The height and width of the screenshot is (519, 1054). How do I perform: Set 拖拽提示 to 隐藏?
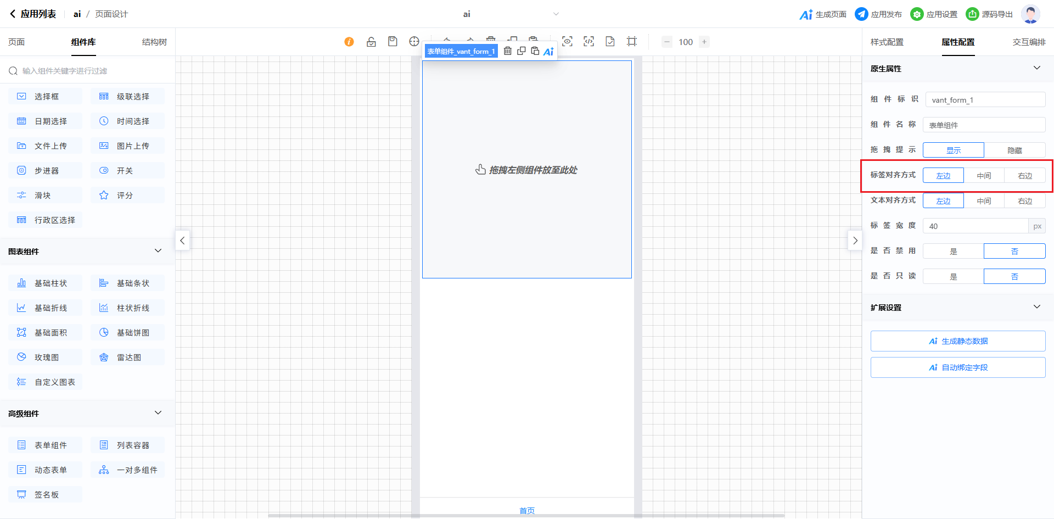(1014, 150)
